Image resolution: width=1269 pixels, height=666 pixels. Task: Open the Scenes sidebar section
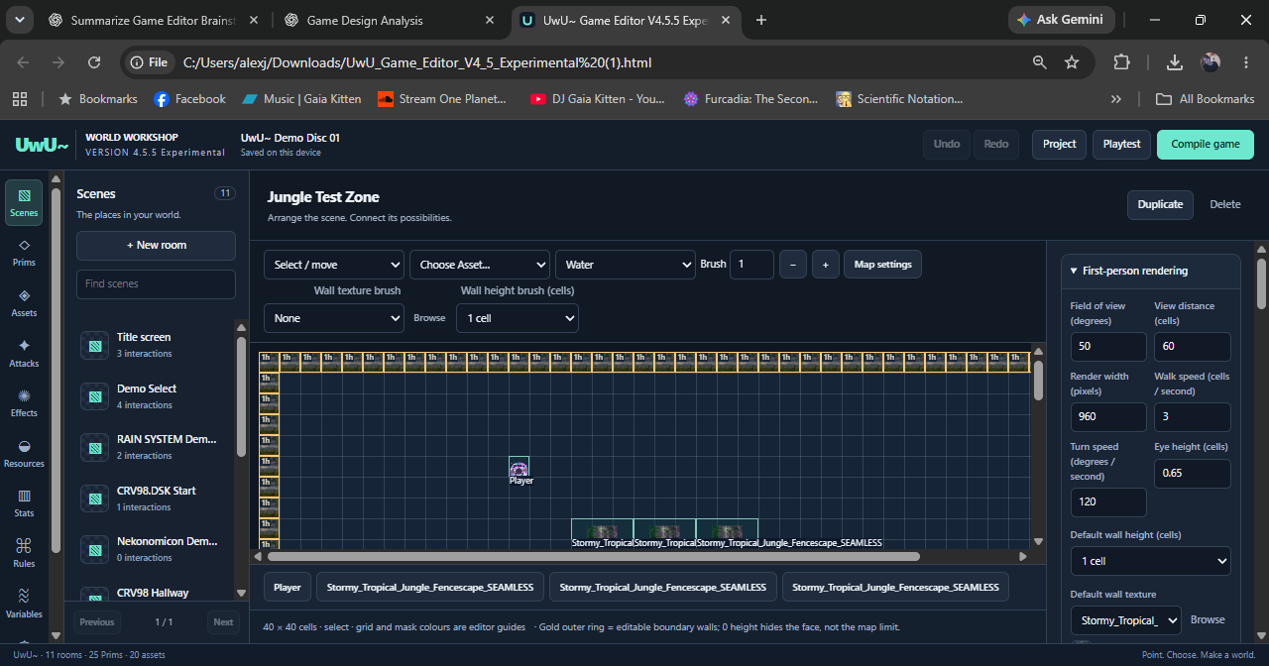(x=24, y=203)
